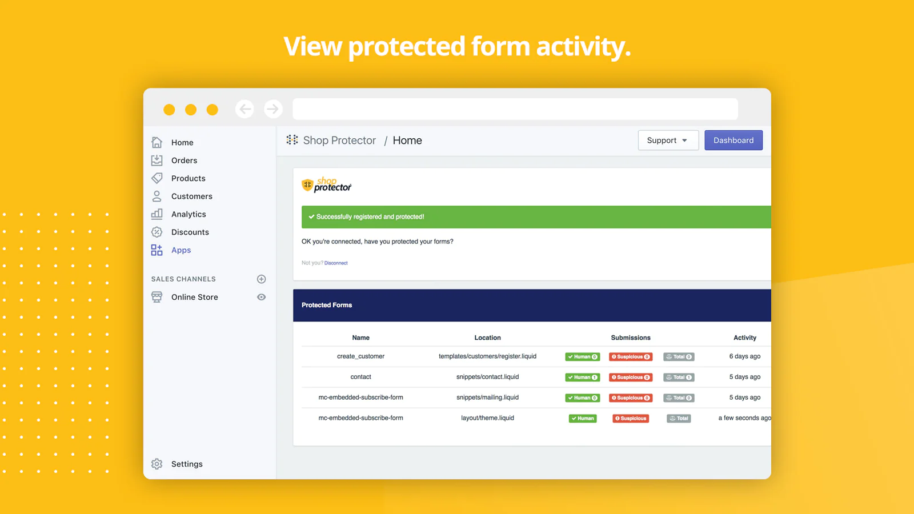Viewport: 914px width, 514px height.
Task: Go back with the browser back arrow
Action: tap(245, 109)
